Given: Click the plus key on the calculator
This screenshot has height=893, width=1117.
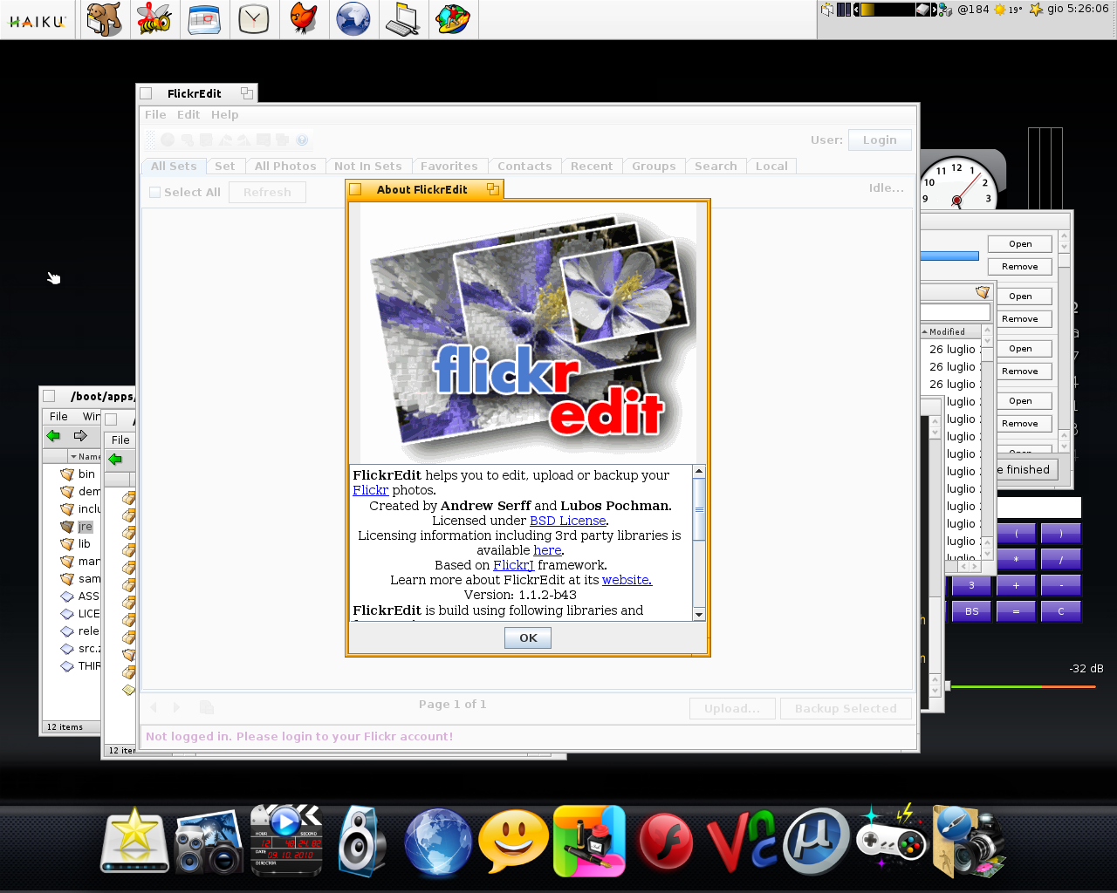Looking at the screenshot, I should [1016, 585].
